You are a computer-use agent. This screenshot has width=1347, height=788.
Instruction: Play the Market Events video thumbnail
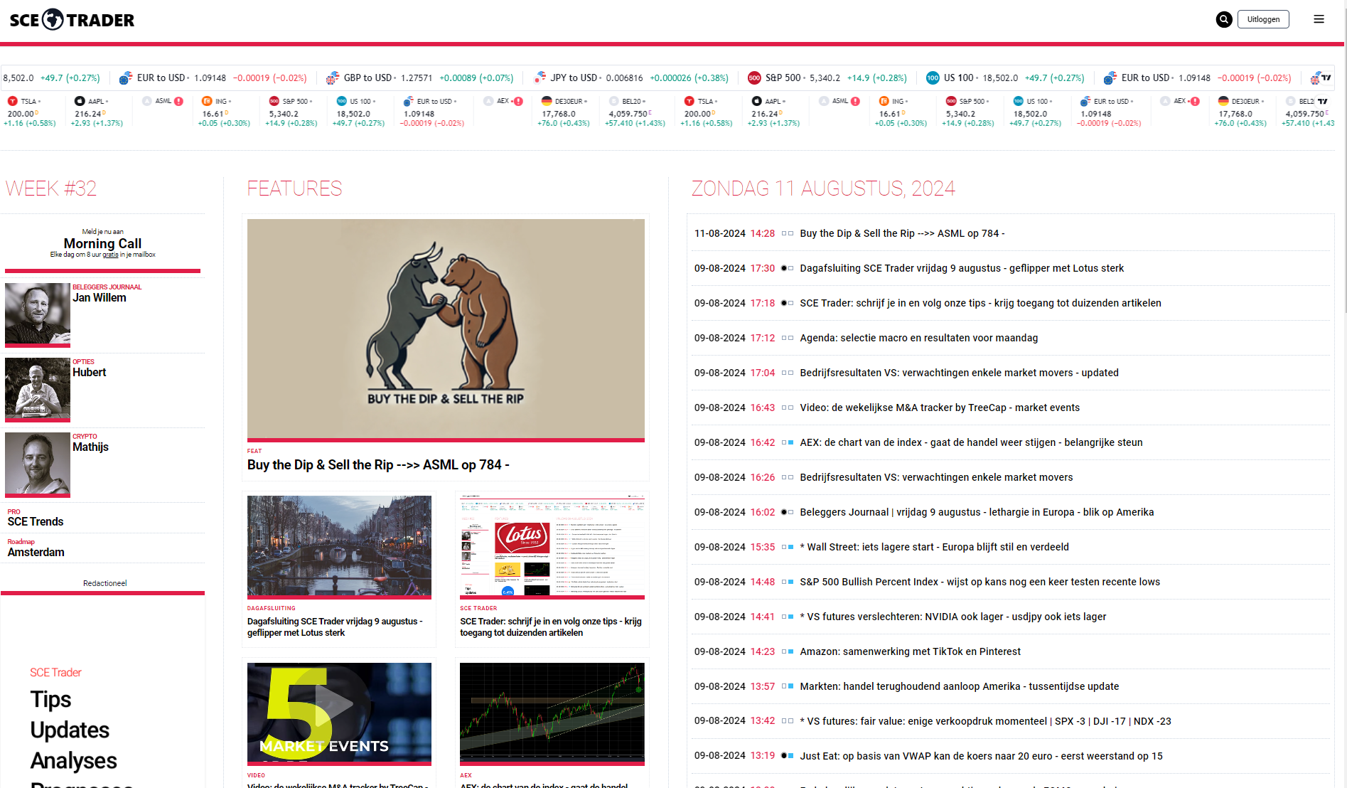pyautogui.click(x=339, y=713)
